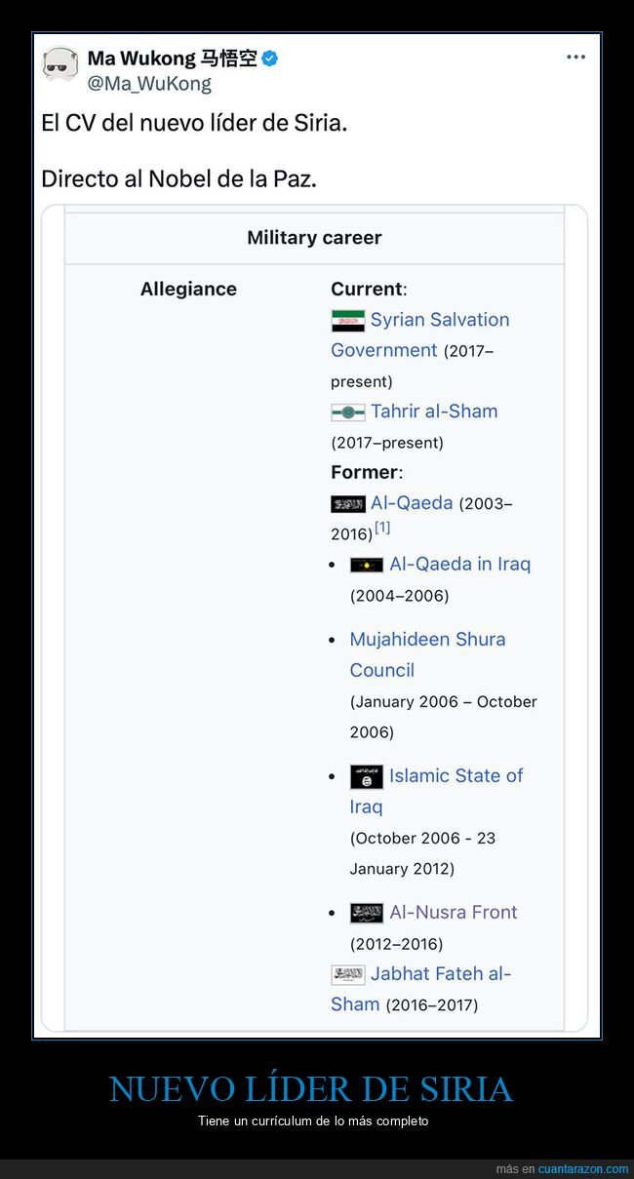Image resolution: width=634 pixels, height=1179 pixels.
Task: Click the verified badge next to Ma Wukong
Action: (271, 58)
